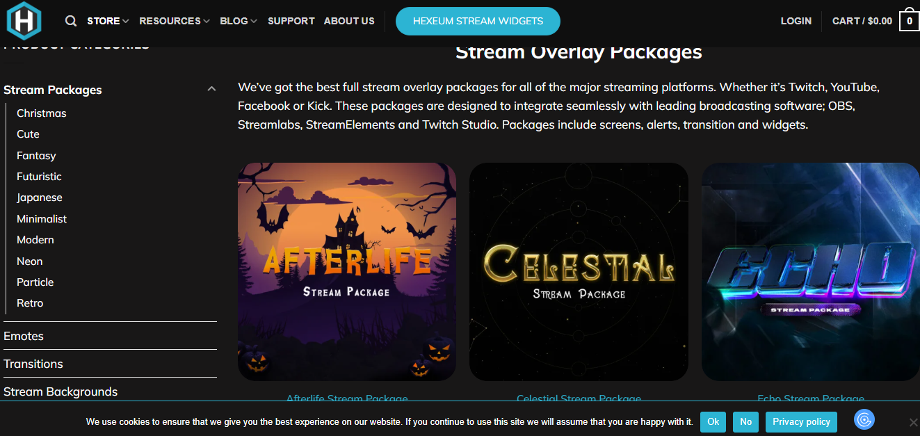Click the Hexeum hexagon logo
Viewport: 920px width, 436px height.
[x=24, y=20]
